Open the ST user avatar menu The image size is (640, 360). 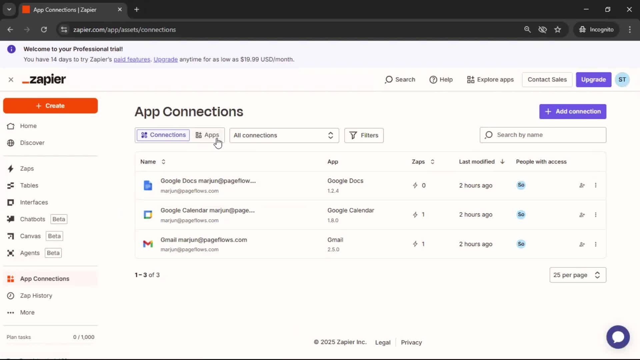[622, 80]
